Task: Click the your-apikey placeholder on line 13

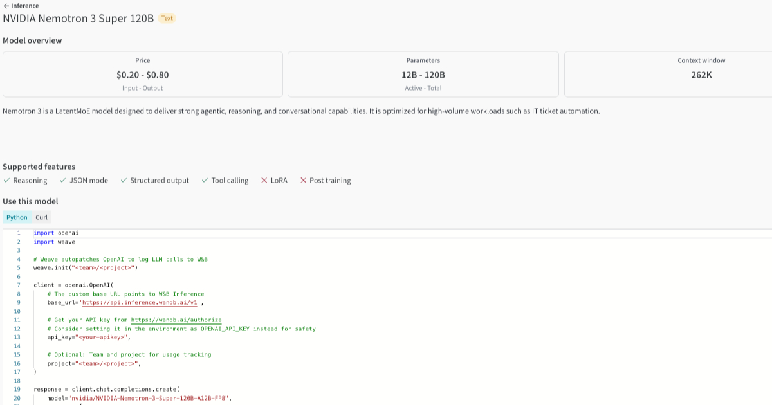Action: click(102, 337)
